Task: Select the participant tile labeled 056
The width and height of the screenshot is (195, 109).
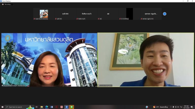Action: click(65, 14)
